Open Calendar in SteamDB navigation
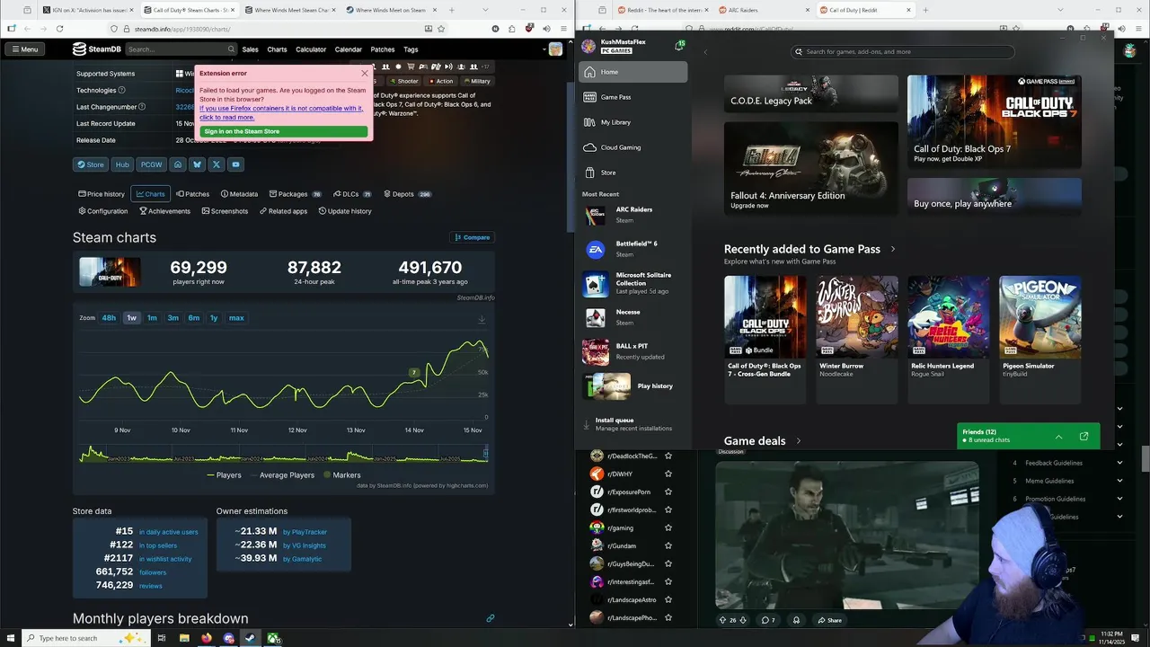This screenshot has width=1150, height=647. coord(348,49)
